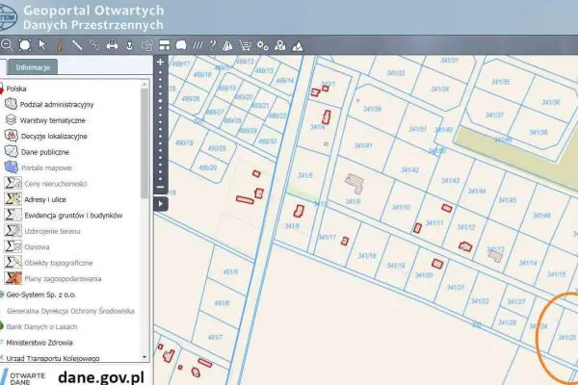Toggle Warstwy tematyczne layer icon
This screenshot has height=385, width=578.
[x=11, y=119]
